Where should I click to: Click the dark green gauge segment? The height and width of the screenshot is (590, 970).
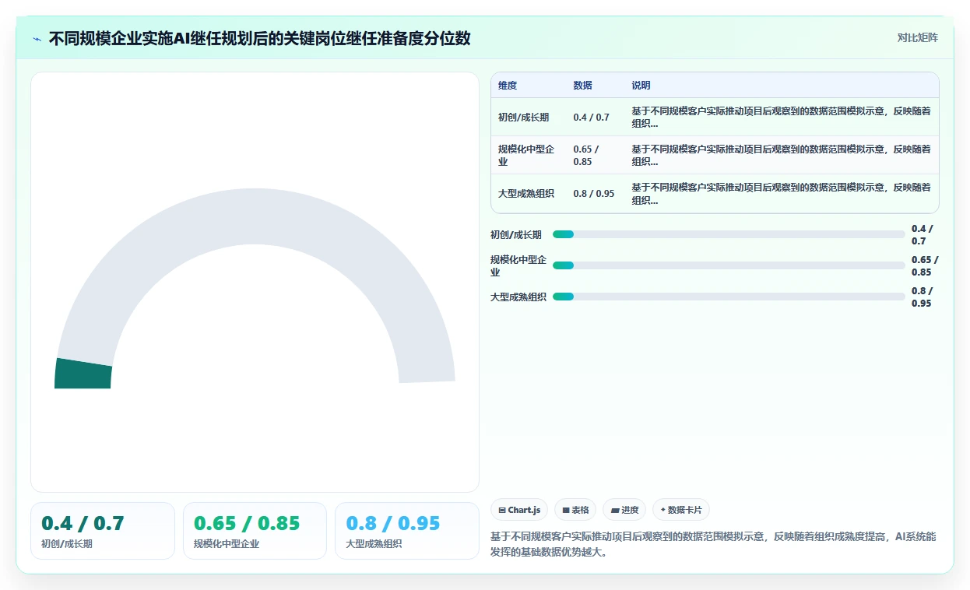(83, 374)
